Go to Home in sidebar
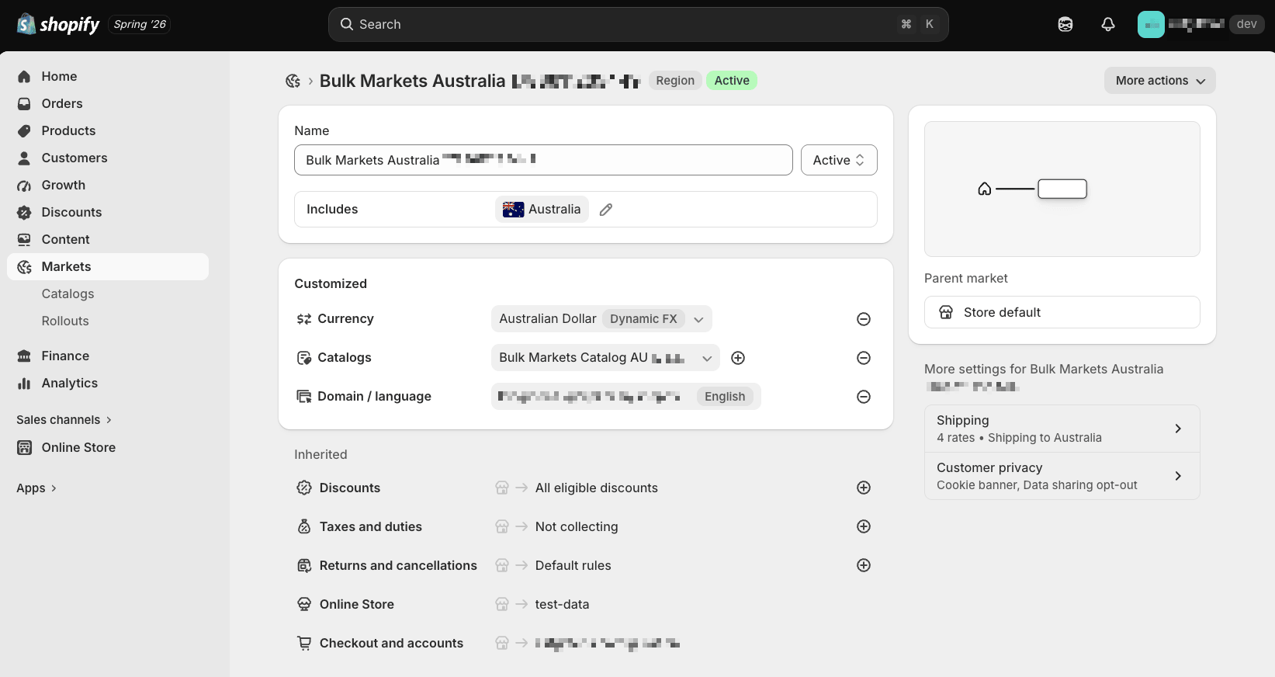The image size is (1275, 677). click(108, 76)
